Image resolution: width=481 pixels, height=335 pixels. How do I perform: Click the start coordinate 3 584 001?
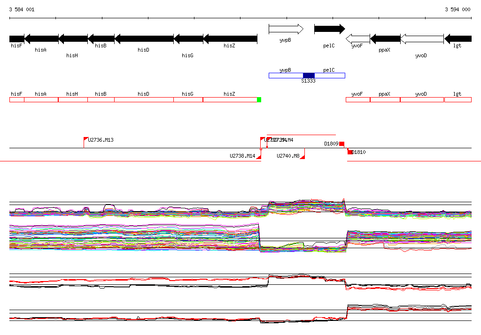[x=22, y=9]
